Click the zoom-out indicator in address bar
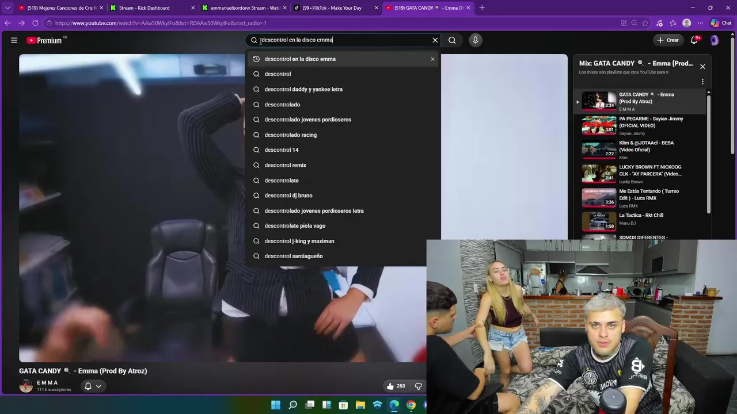 point(634,23)
